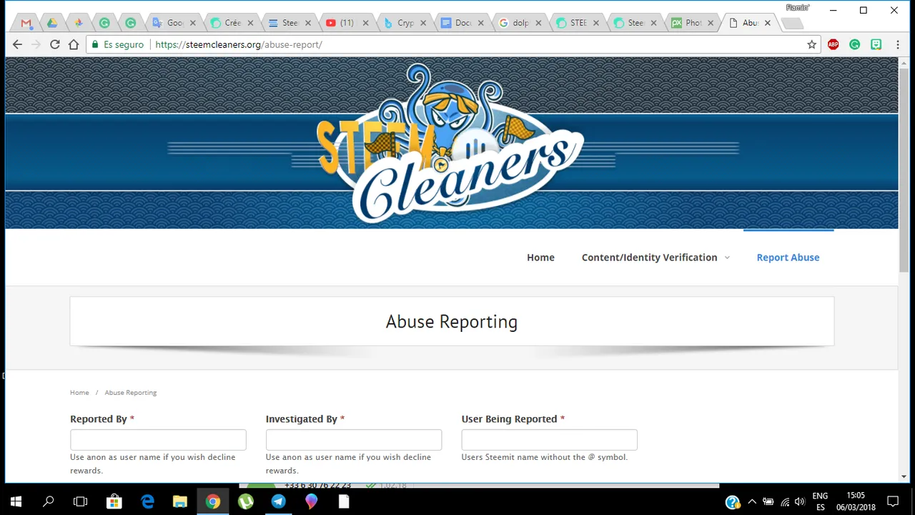
Task: Open File Explorer from the taskbar
Action: [x=180, y=502]
